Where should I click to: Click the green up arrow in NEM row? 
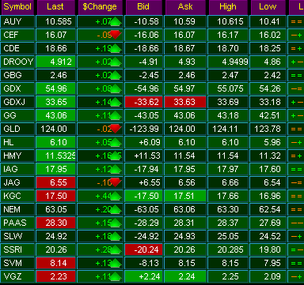click(116, 209)
